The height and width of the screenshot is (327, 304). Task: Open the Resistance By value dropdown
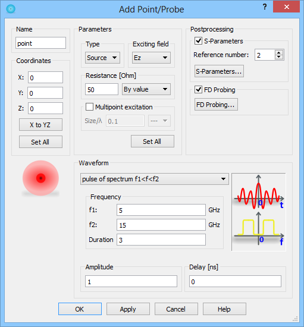pyautogui.click(x=146, y=89)
